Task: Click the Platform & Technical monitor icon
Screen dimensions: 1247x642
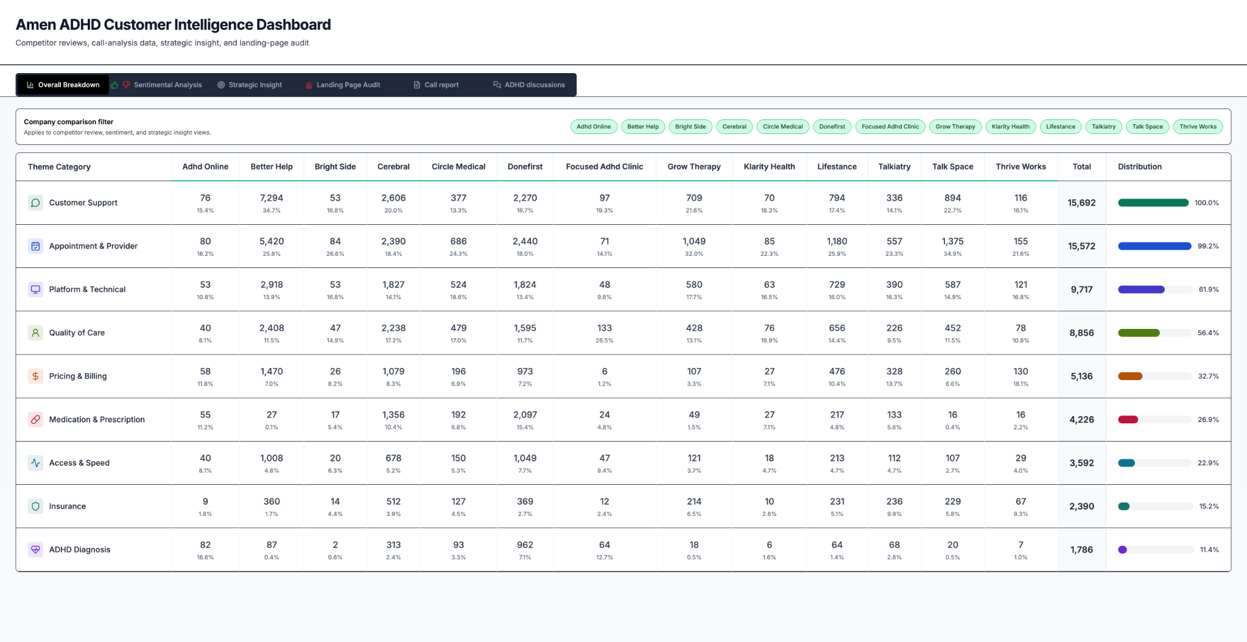Action: [x=35, y=289]
